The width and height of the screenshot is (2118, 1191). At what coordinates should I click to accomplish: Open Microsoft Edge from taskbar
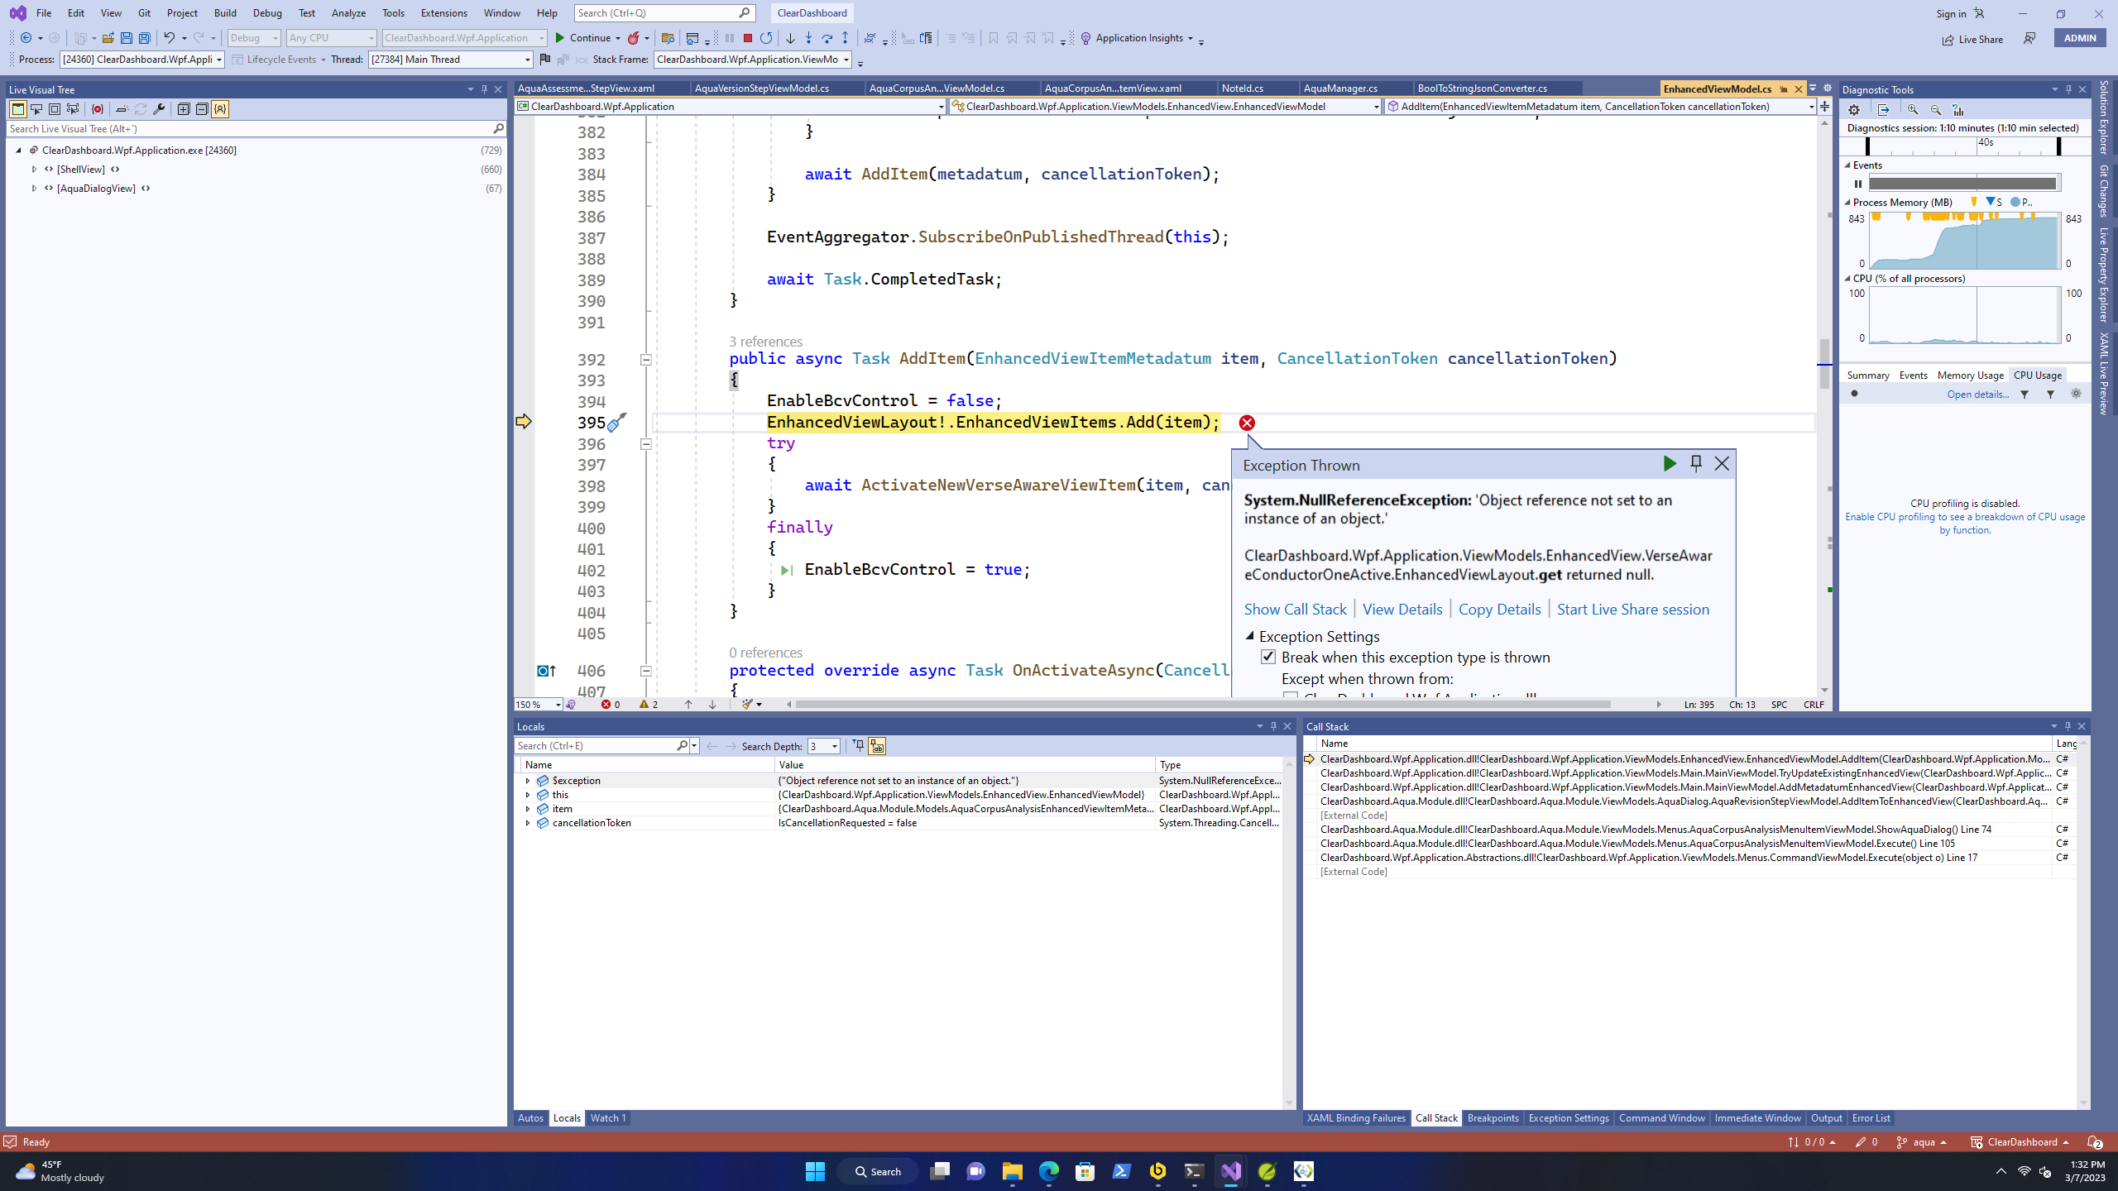point(1048,1171)
